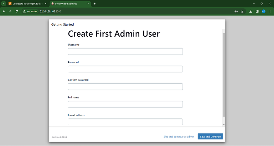Click the address bar URL

[x=50, y=11]
